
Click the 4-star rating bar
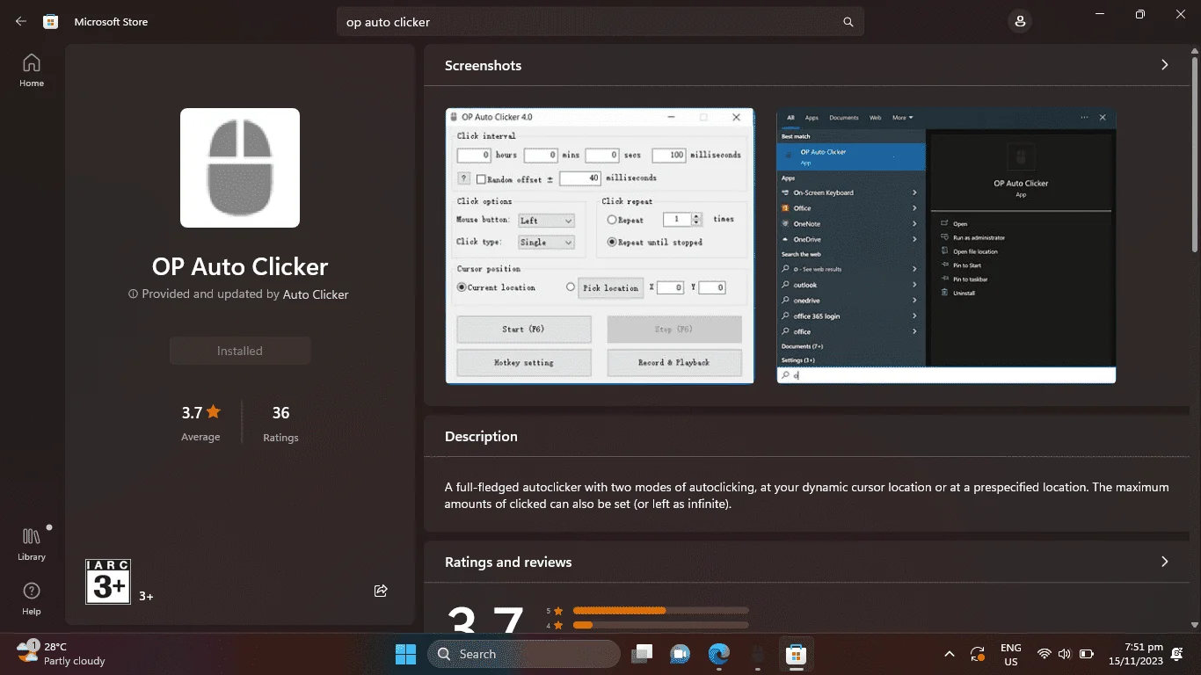click(660, 626)
